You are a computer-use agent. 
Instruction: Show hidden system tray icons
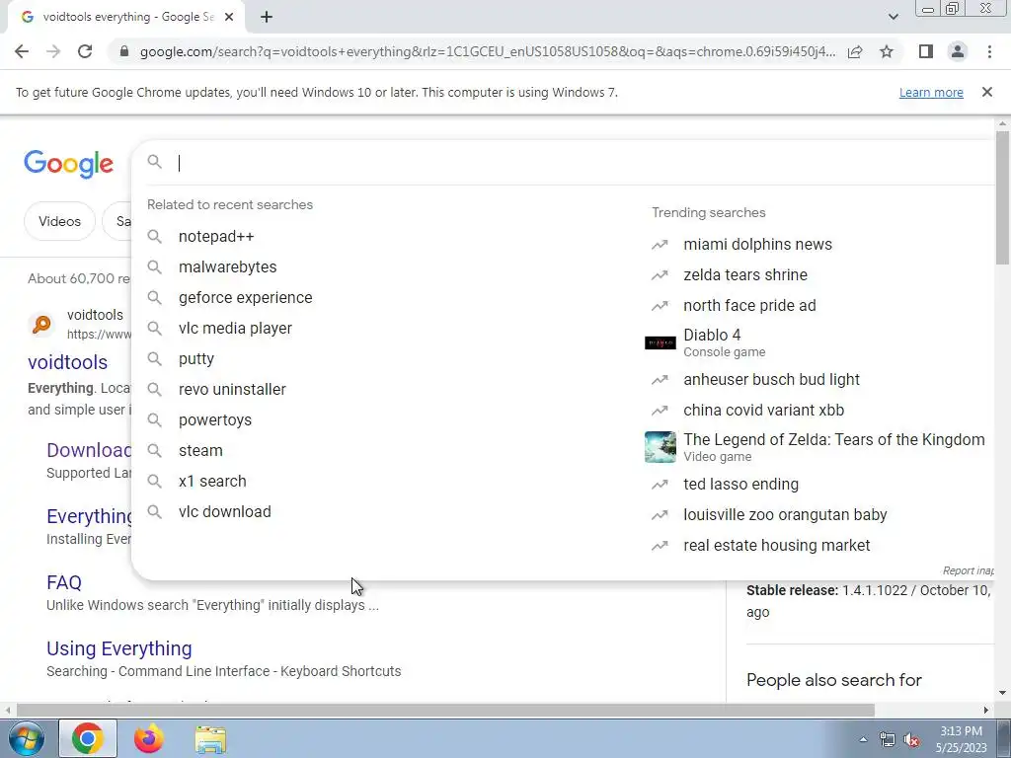coord(863,739)
